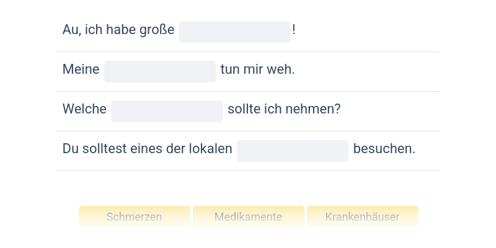Click blank after 'Au, ich habe große'
The width and height of the screenshot is (496, 248).
pyautogui.click(x=234, y=32)
